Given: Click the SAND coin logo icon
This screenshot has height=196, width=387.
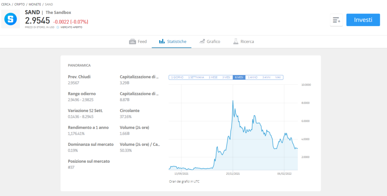Looking at the screenshot, I should coord(10,19).
